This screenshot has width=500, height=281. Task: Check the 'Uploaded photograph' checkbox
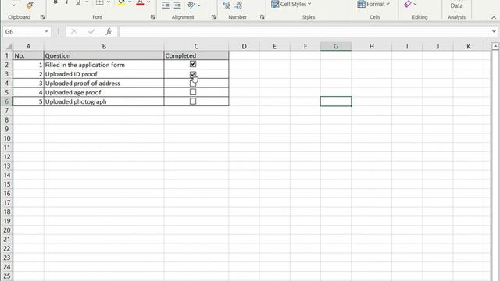(x=193, y=101)
